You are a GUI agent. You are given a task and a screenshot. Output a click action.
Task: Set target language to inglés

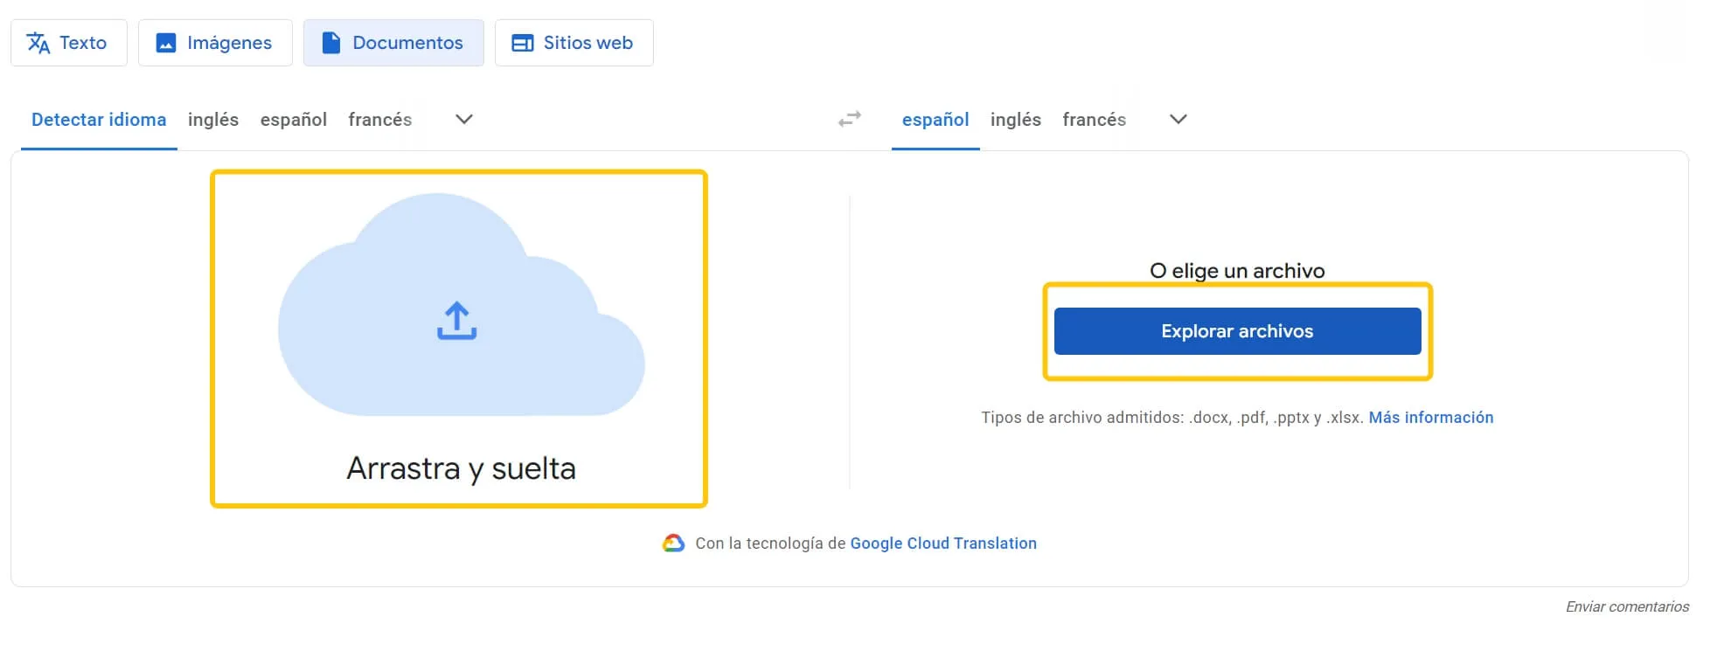[x=1016, y=120]
